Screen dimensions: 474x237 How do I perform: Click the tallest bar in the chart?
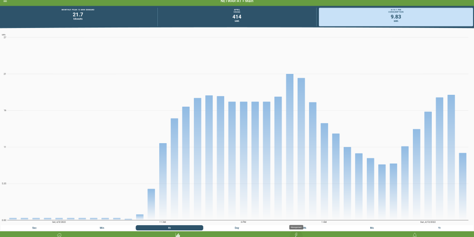(x=290, y=147)
